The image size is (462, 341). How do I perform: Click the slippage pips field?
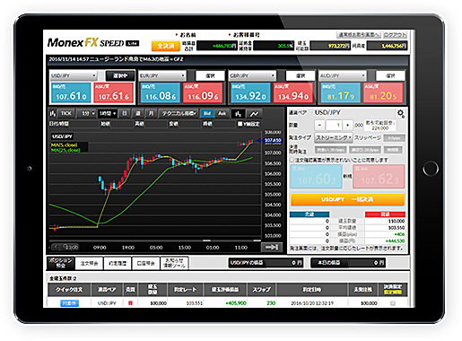(x=395, y=138)
